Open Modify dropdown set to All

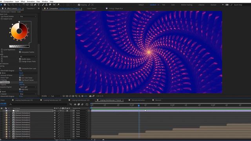pyautogui.click(x=28, y=56)
